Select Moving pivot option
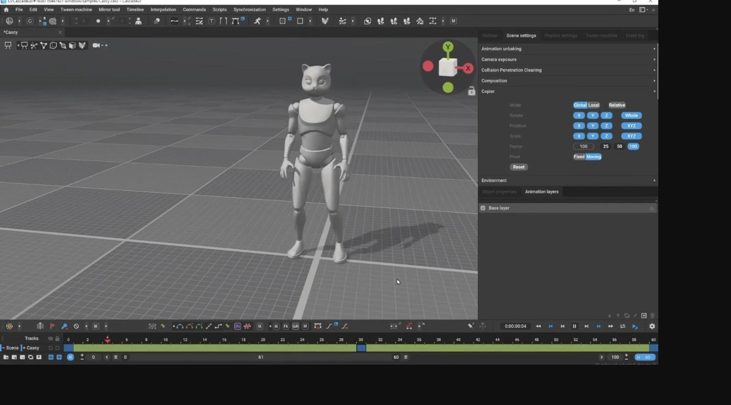 [x=593, y=157]
